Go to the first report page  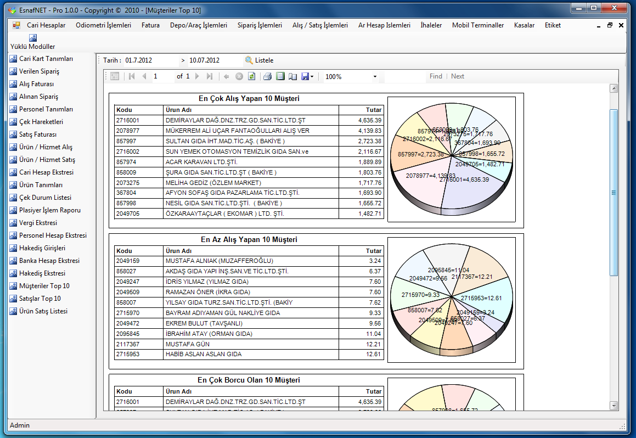(132, 76)
